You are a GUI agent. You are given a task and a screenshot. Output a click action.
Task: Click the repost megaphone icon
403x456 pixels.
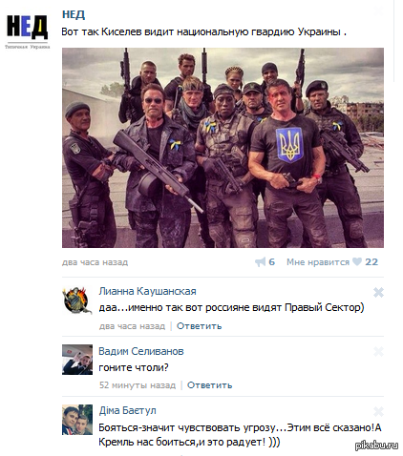(261, 262)
